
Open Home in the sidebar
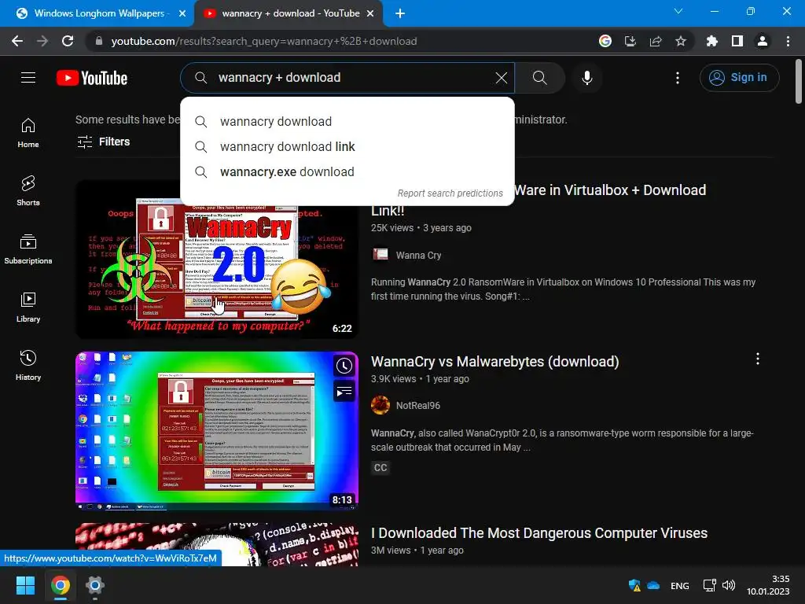point(28,132)
